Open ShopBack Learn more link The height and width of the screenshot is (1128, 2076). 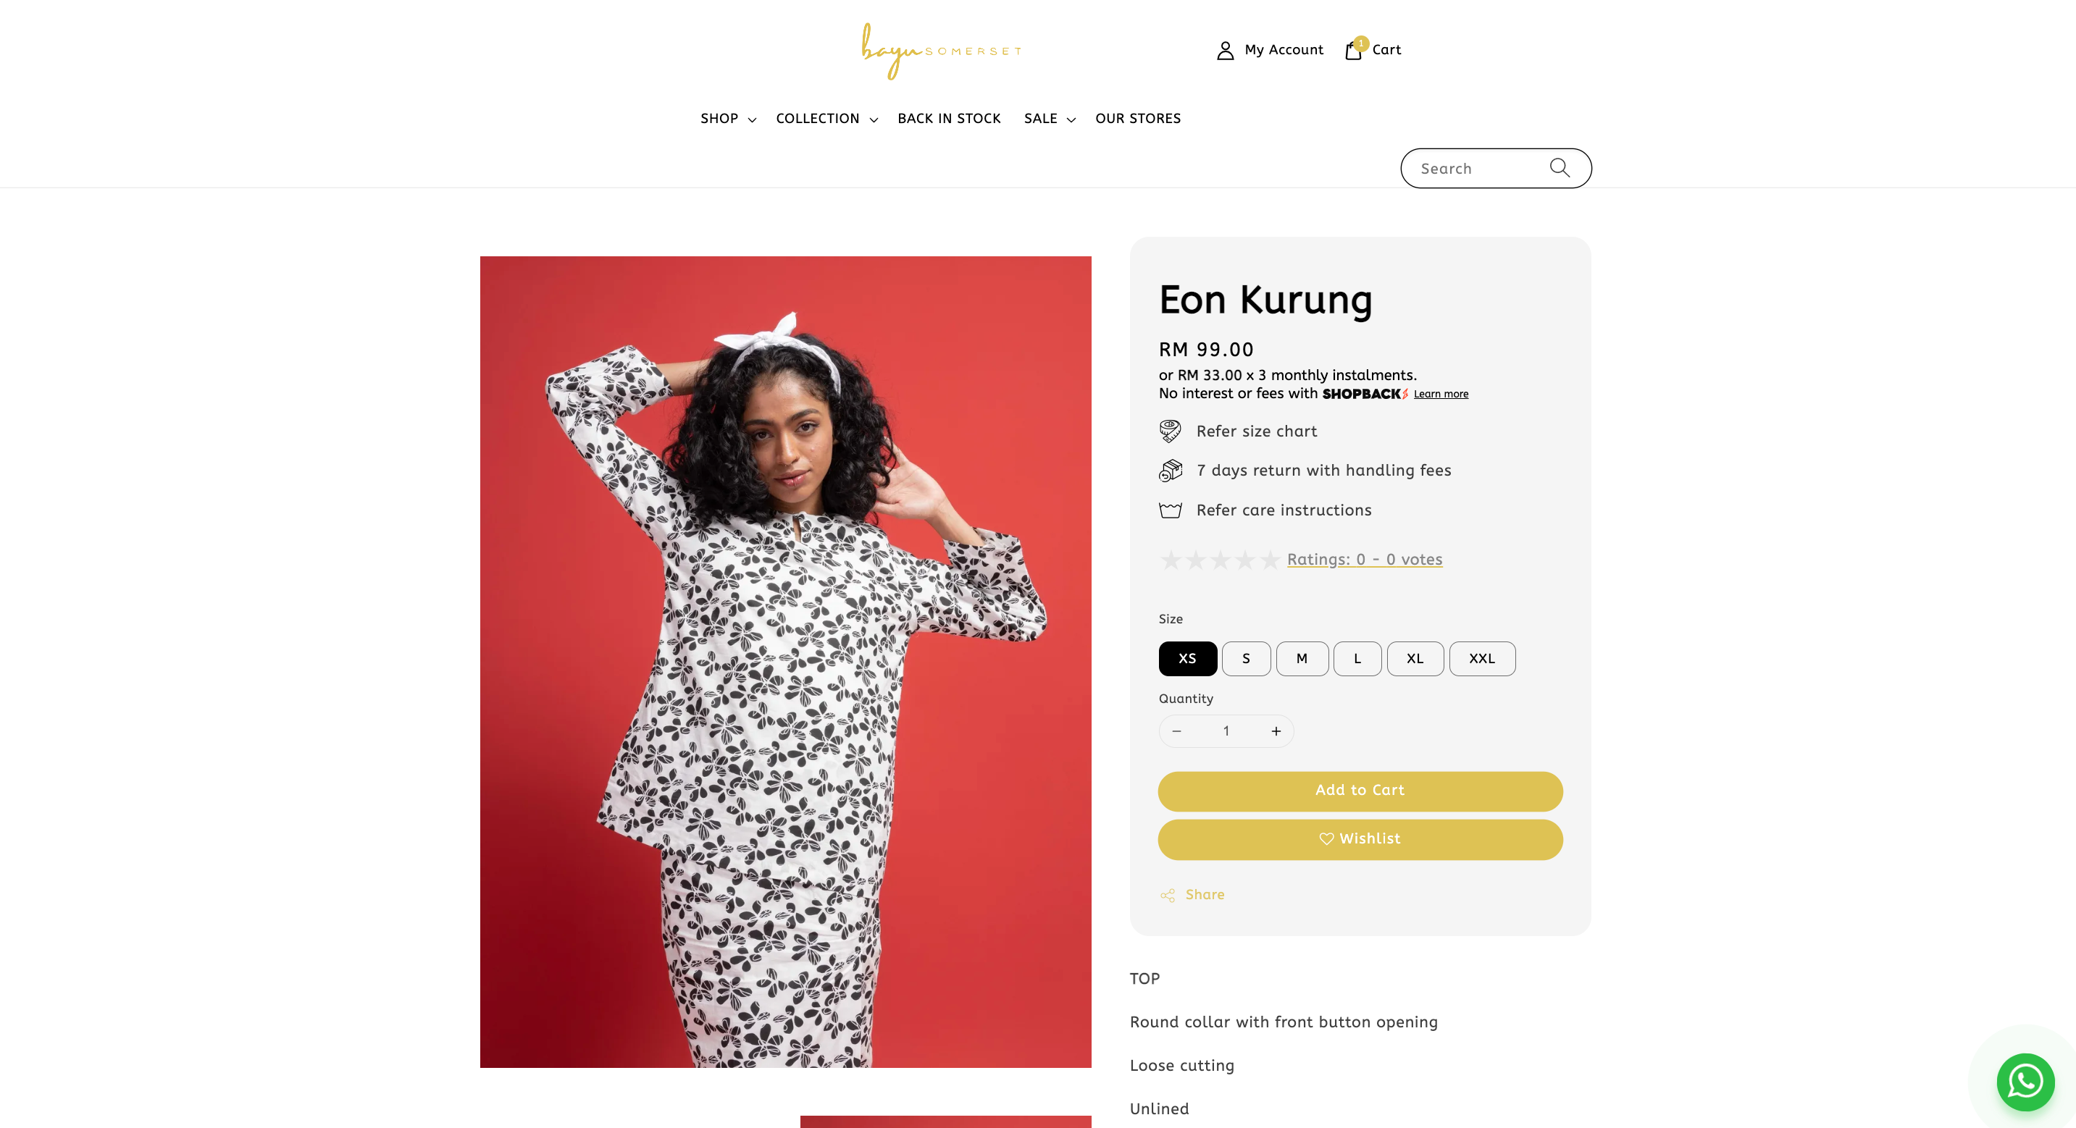(x=1440, y=394)
